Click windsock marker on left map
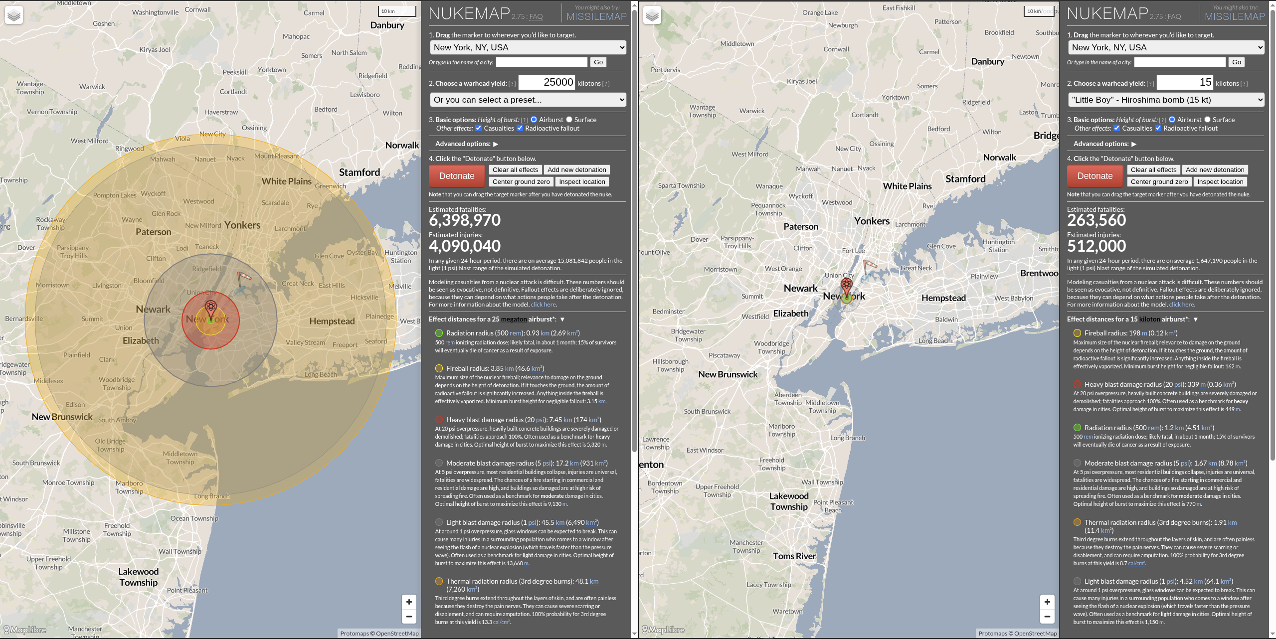1276x639 pixels. 243,280
